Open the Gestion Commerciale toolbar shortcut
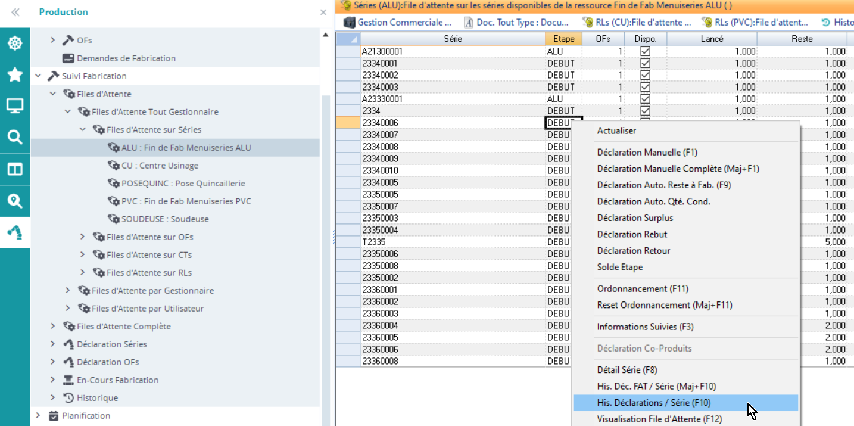Image resolution: width=854 pixels, height=426 pixels. point(398,23)
